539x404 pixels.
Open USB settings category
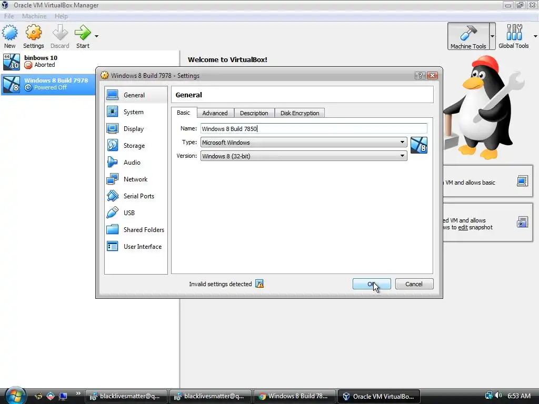(136, 213)
